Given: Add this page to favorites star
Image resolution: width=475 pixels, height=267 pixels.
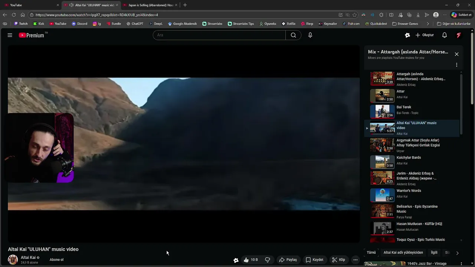Looking at the screenshot, I should pos(354,15).
